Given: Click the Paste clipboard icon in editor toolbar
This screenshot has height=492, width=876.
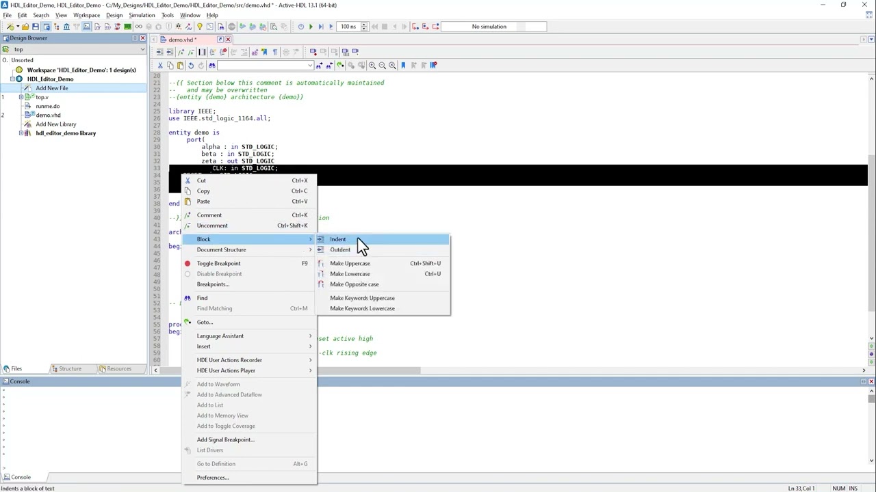Looking at the screenshot, I should 180,66.
